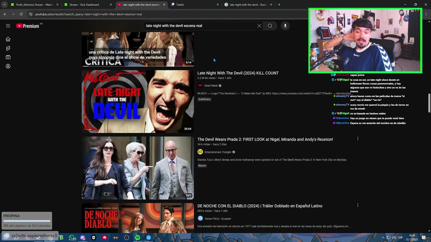431x242 pixels.
Task: Play the crítica video thumbnail at top
Action: coord(138,49)
